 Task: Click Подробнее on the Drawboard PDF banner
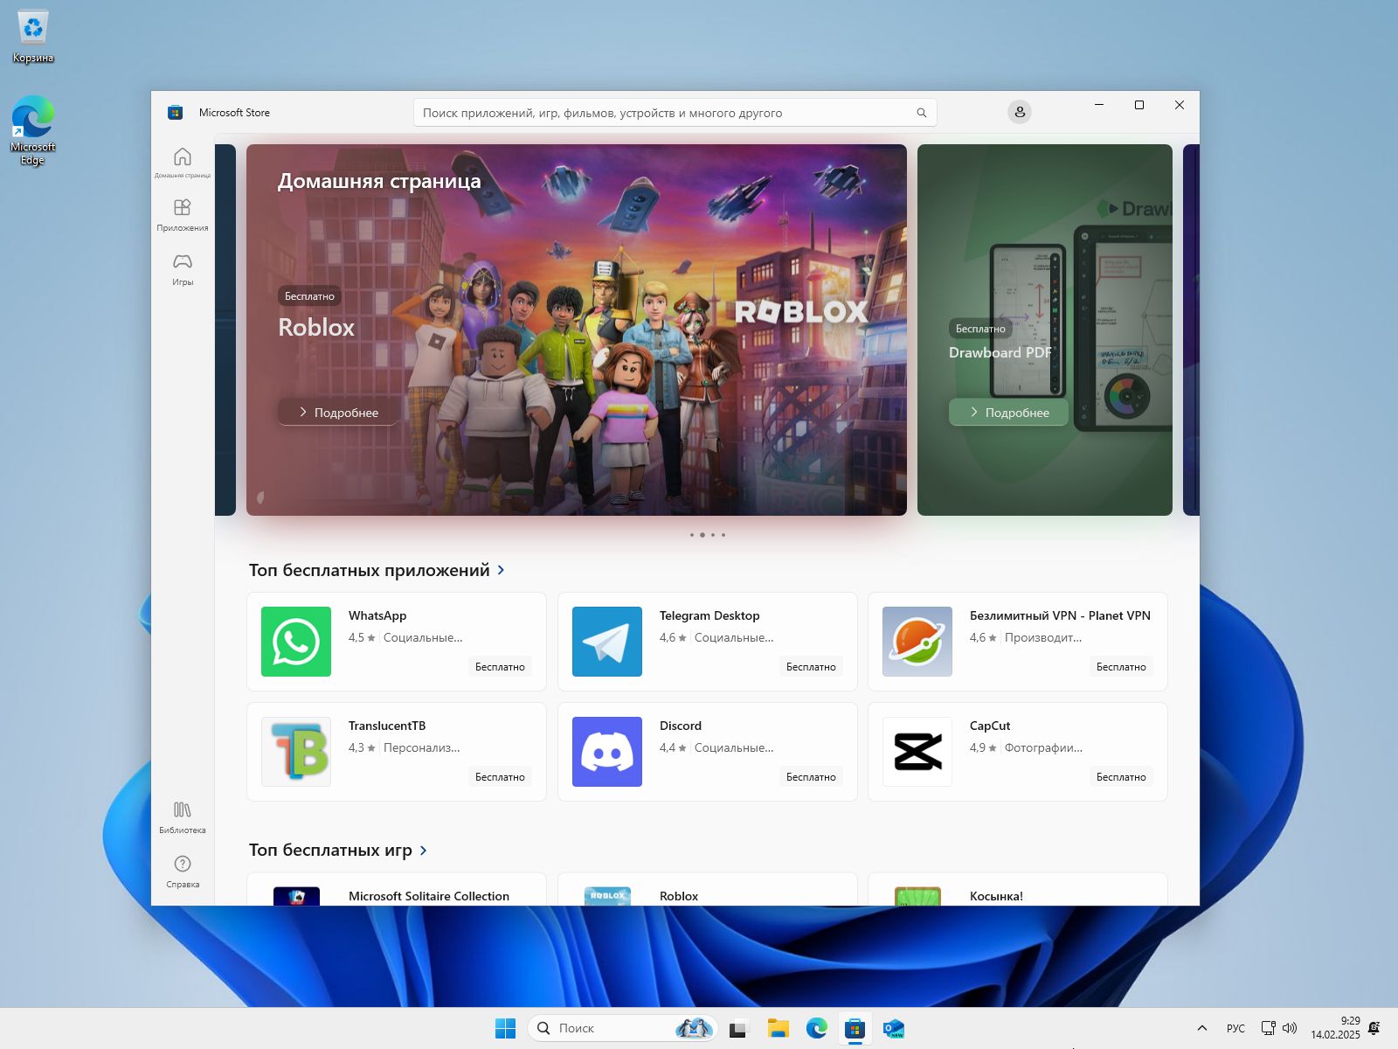1007,412
